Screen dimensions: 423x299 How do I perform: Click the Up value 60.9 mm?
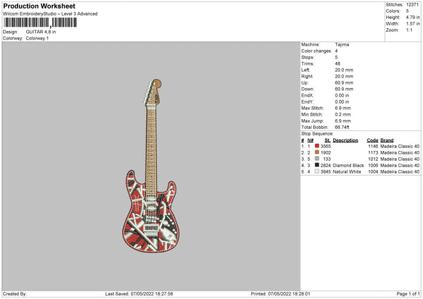pos(344,83)
